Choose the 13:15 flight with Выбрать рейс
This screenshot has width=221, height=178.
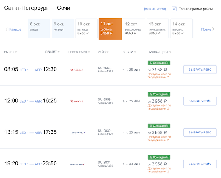click(200, 133)
